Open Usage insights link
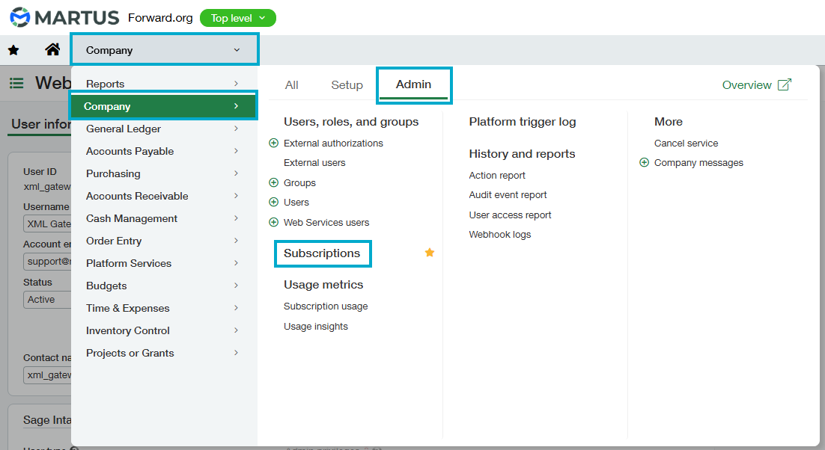 pyautogui.click(x=316, y=326)
